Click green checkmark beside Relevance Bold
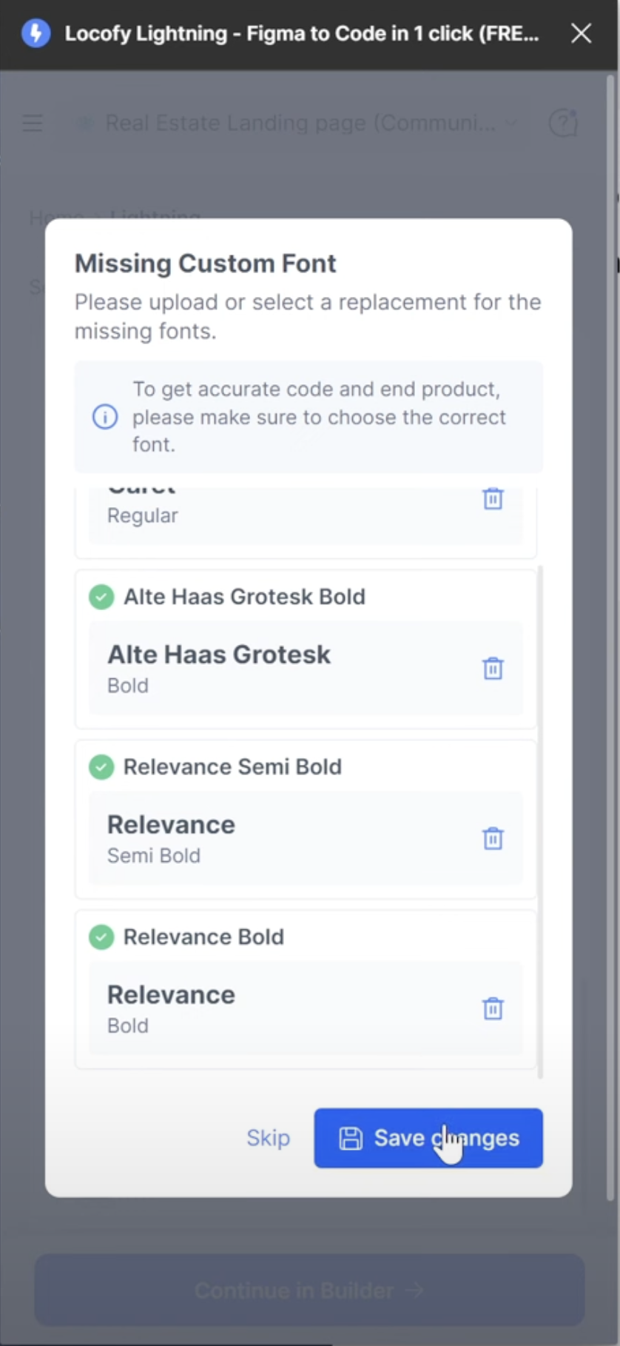This screenshot has height=1346, width=620. coord(101,937)
